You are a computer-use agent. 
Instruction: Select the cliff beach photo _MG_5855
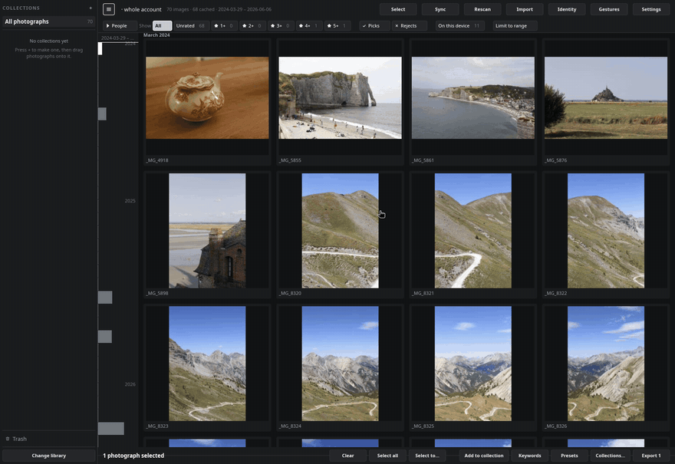pyautogui.click(x=340, y=97)
